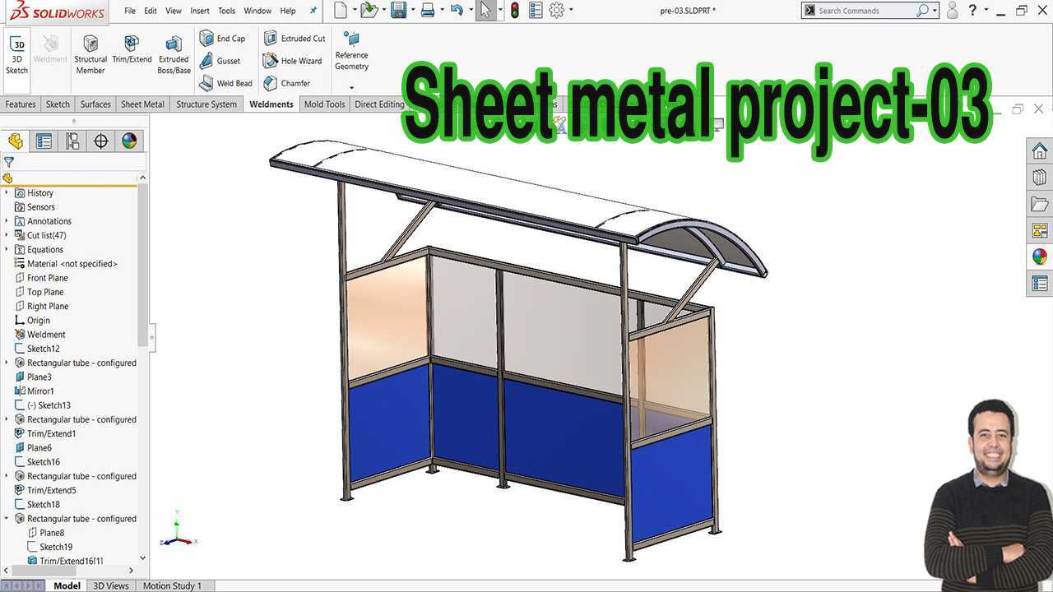Open dropdown arrow beside Options gear
1053x592 pixels.
click(571, 11)
